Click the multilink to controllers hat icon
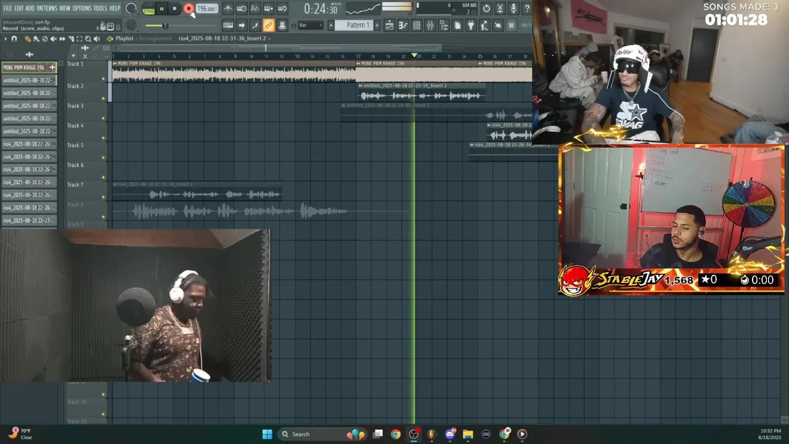This screenshot has height=444, width=789. click(282, 25)
